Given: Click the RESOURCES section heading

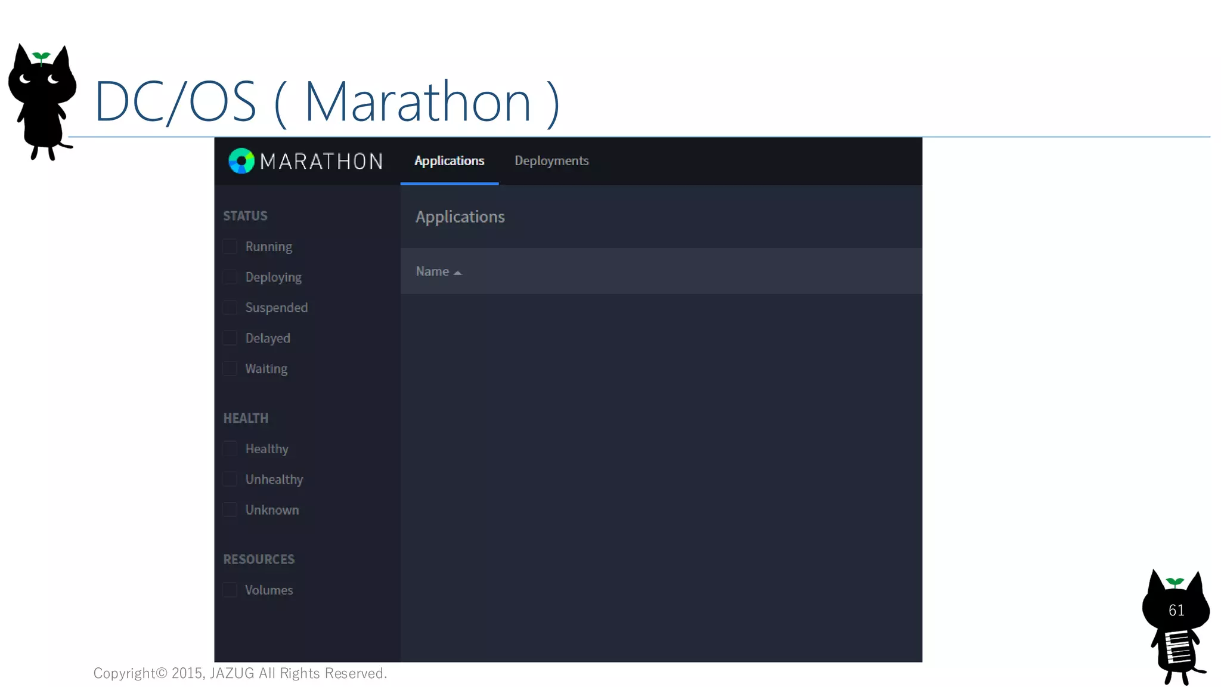Looking at the screenshot, I should tap(259, 559).
